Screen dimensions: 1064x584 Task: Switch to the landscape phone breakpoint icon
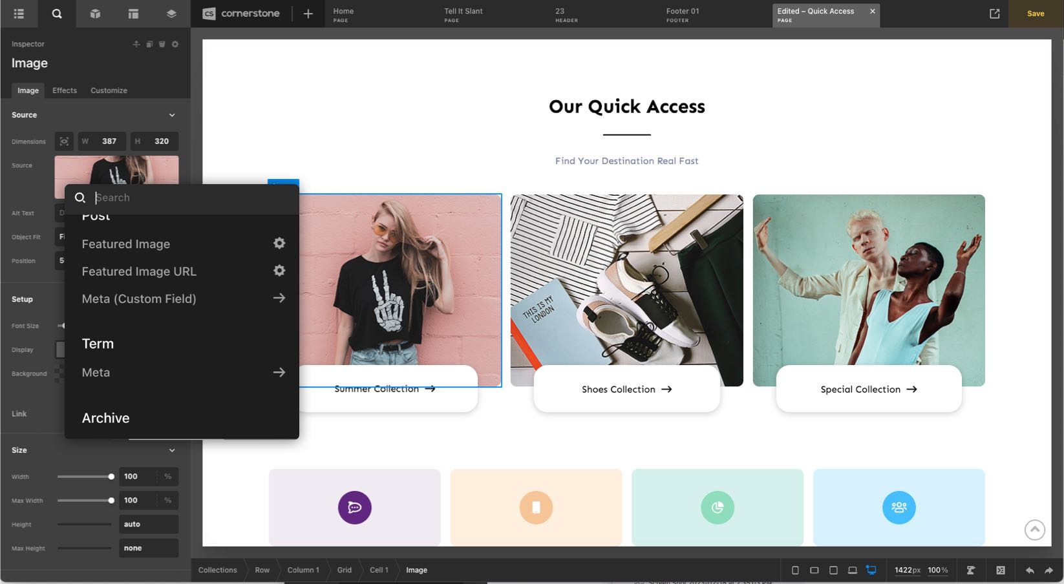814,570
